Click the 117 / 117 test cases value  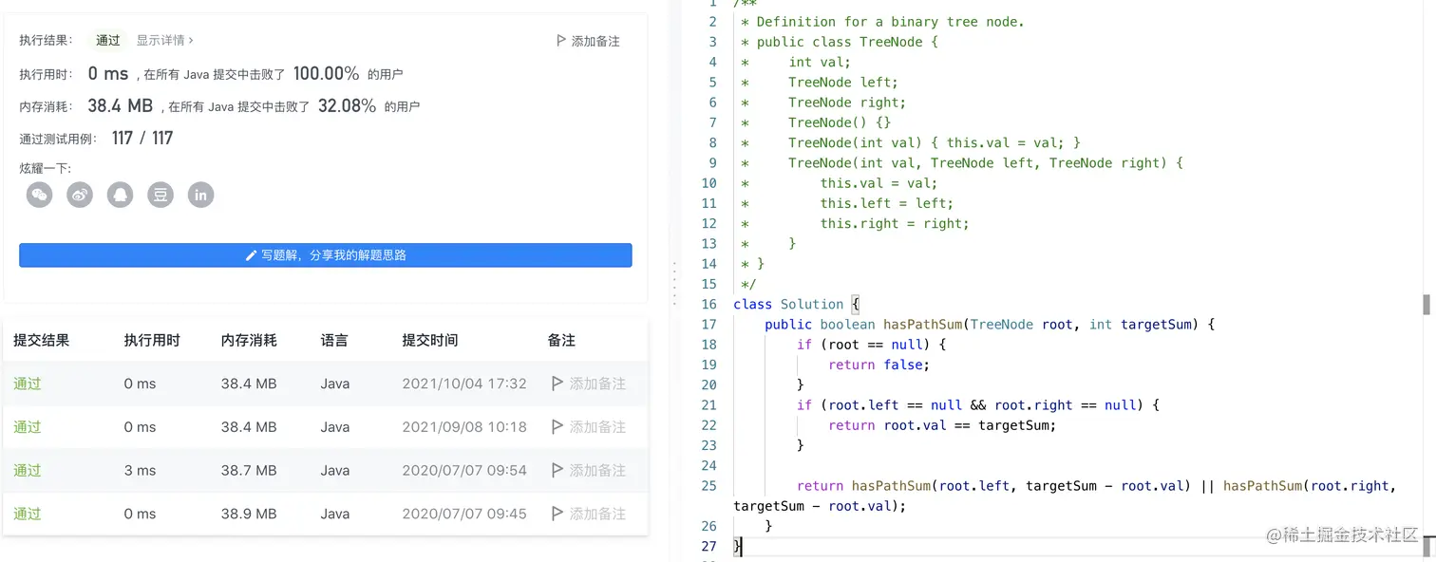pyautogui.click(x=142, y=138)
